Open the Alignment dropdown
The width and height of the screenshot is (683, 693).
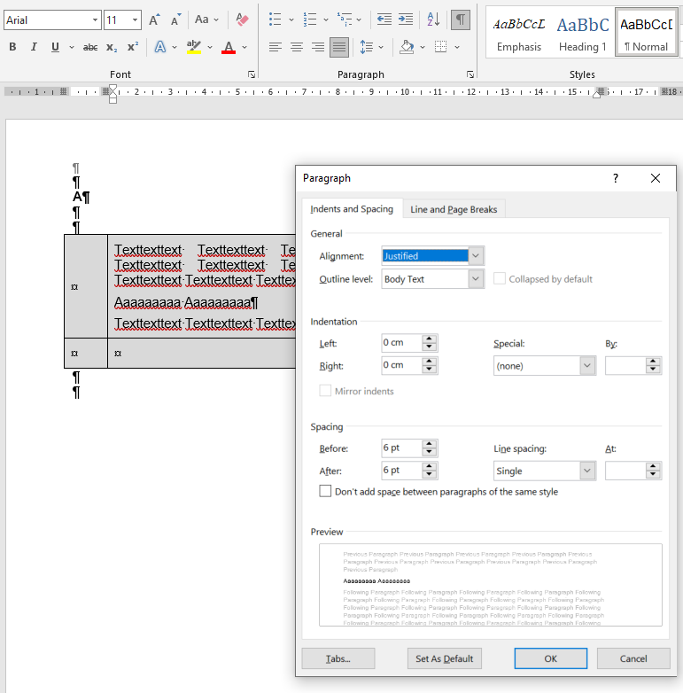(476, 256)
